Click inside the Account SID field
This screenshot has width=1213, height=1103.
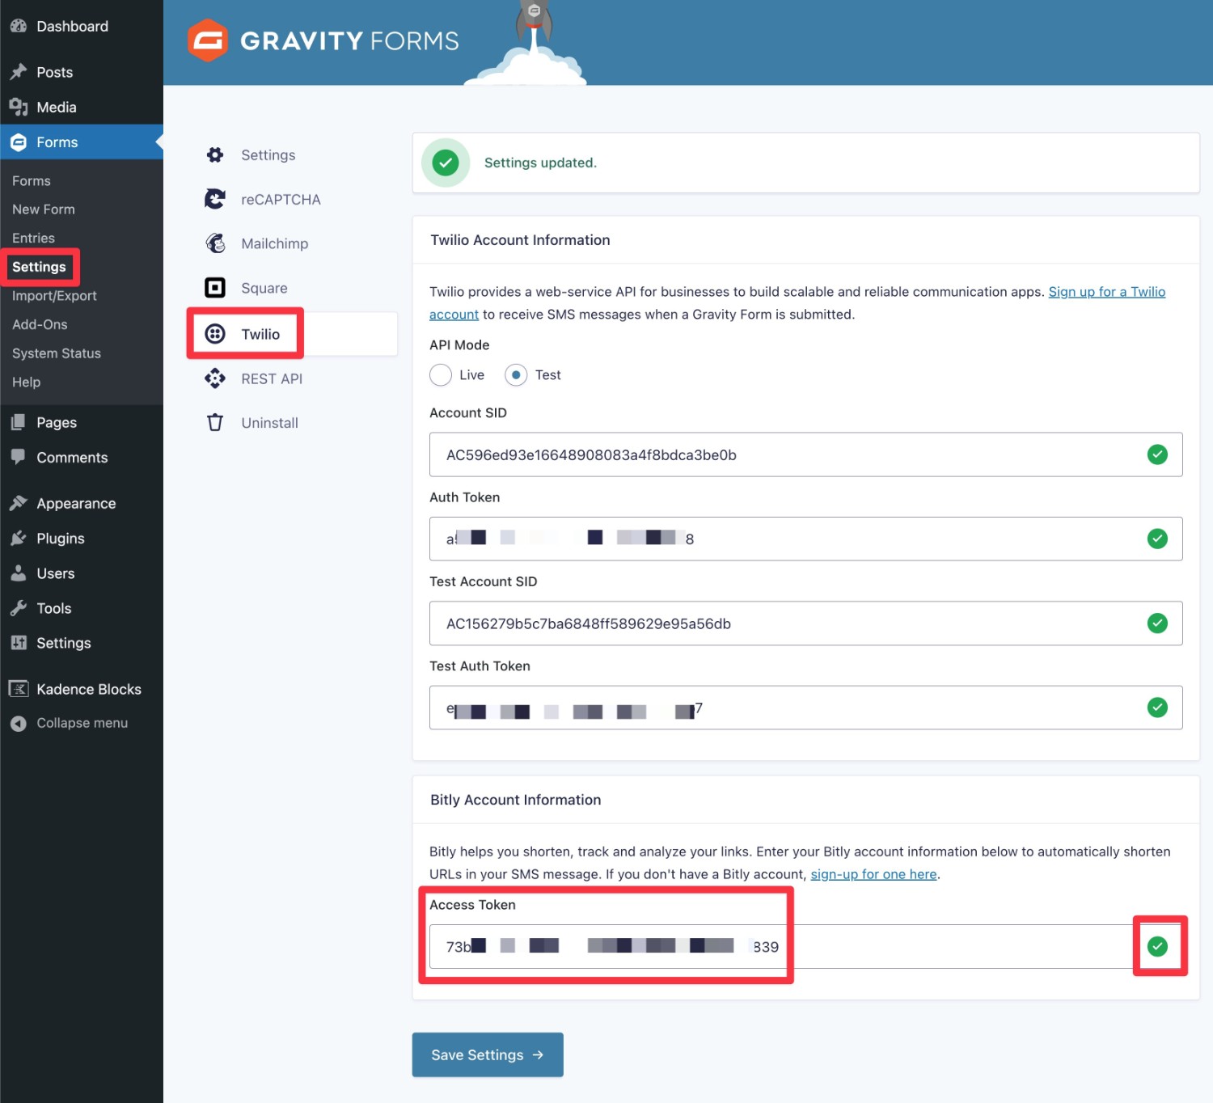tap(728, 454)
